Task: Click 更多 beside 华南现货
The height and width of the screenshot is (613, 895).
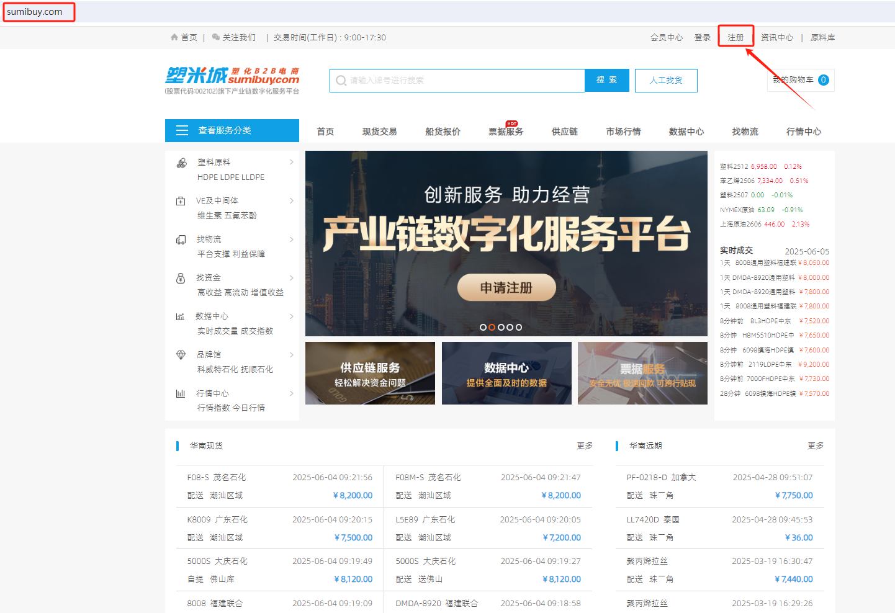Action: pyautogui.click(x=585, y=445)
